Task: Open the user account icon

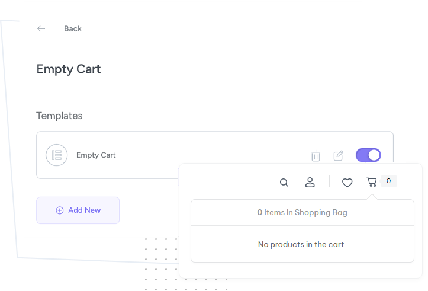Action: [310, 182]
